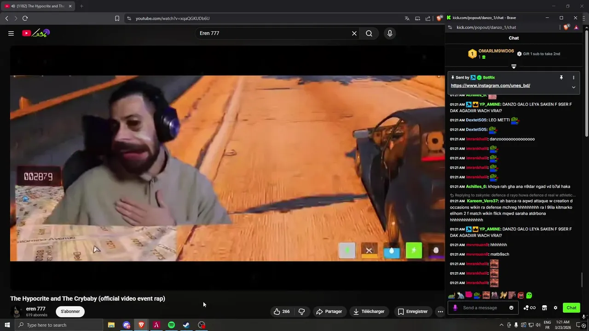
Task: Open more actions ellipsis under video
Action: click(440, 311)
